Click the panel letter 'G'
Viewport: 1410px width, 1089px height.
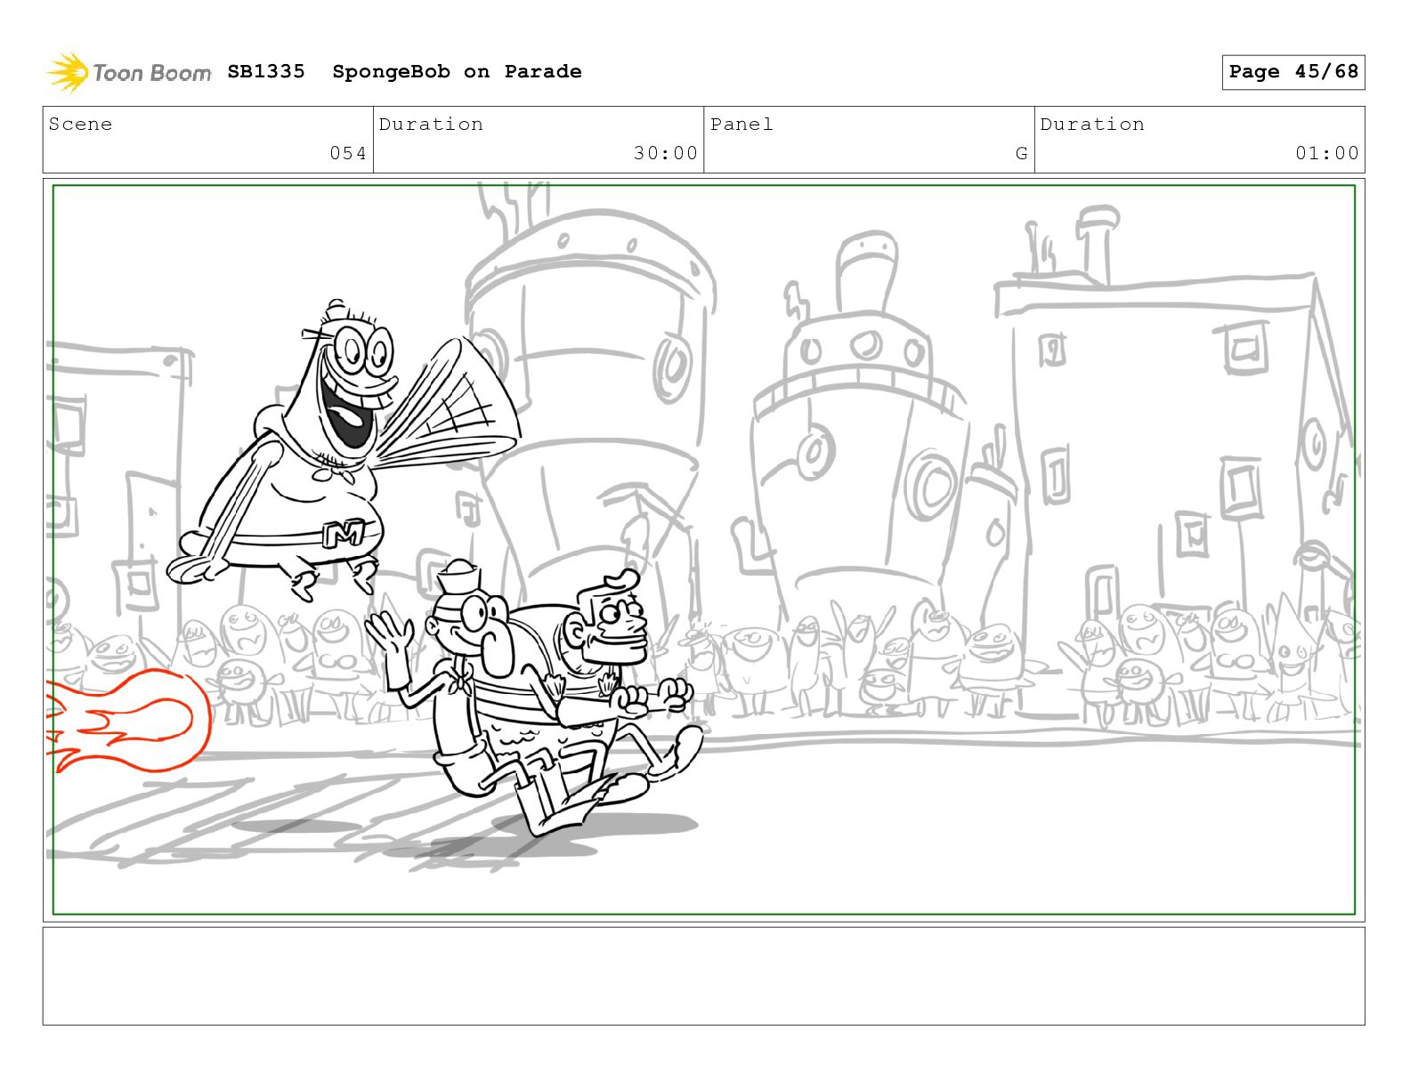pyautogui.click(x=1022, y=154)
